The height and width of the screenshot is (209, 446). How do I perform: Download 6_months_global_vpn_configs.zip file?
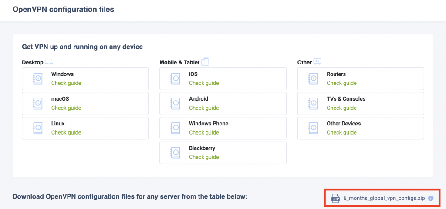[x=384, y=199]
